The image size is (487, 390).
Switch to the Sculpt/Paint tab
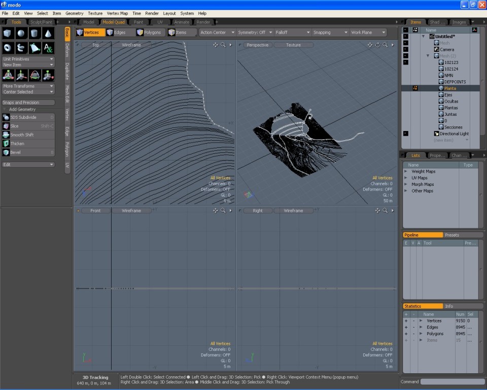41,22
